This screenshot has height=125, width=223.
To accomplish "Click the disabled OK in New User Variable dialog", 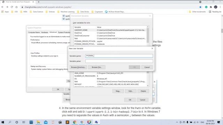I will [134, 67].
